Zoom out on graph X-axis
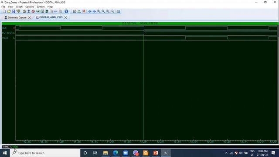Viewport: 279px width, 157px height. point(103,11)
